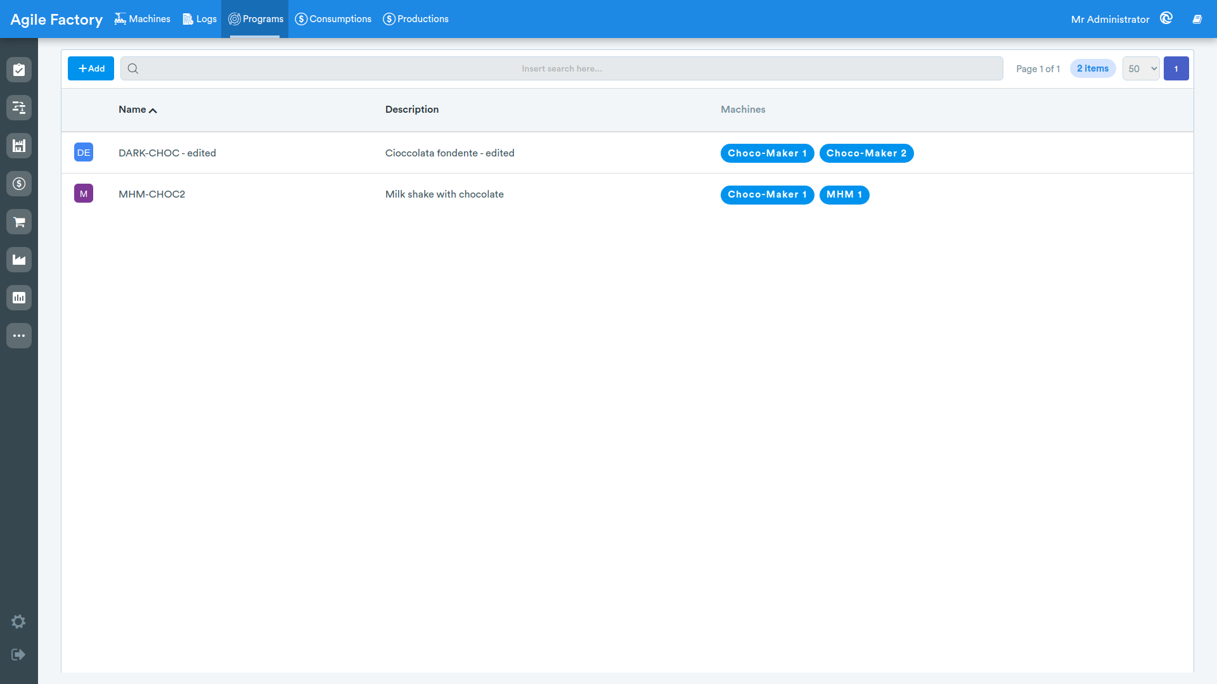Click the swirl icon beside Mr Administrator
1217x684 pixels.
(1166, 18)
